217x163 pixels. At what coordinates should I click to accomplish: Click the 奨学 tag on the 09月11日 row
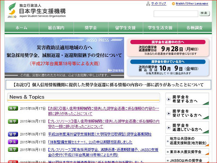(x=13, y=150)
